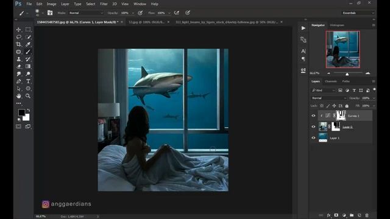Image resolution: width=390 pixels, height=219 pixels.
Task: Open the Edit Toolbar ellipsis
Action: click(19, 103)
